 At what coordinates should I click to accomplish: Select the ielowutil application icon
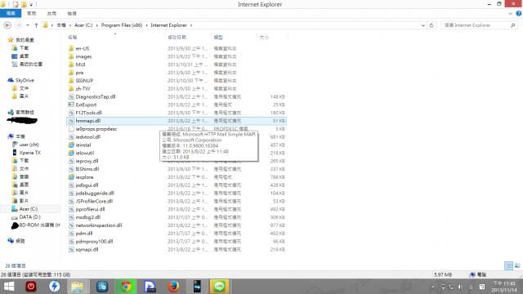(x=71, y=153)
